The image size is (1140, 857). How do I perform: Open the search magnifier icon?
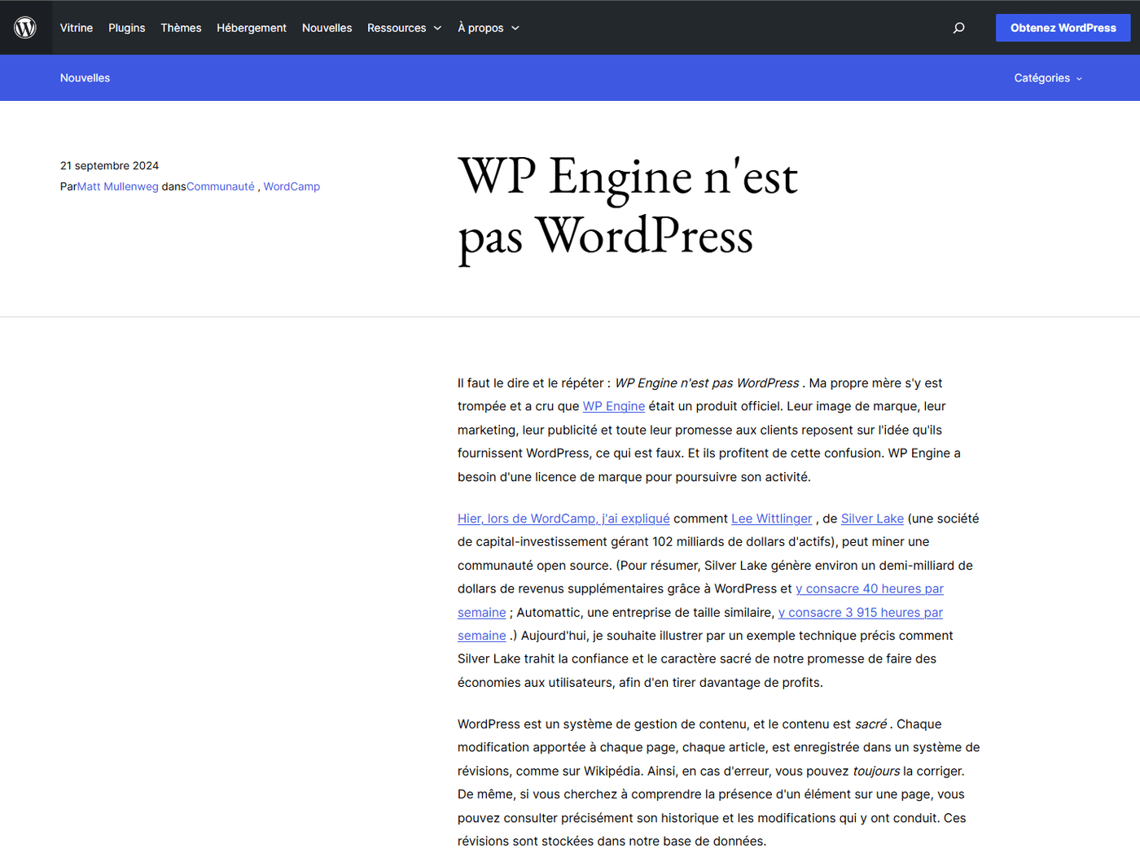coord(959,28)
